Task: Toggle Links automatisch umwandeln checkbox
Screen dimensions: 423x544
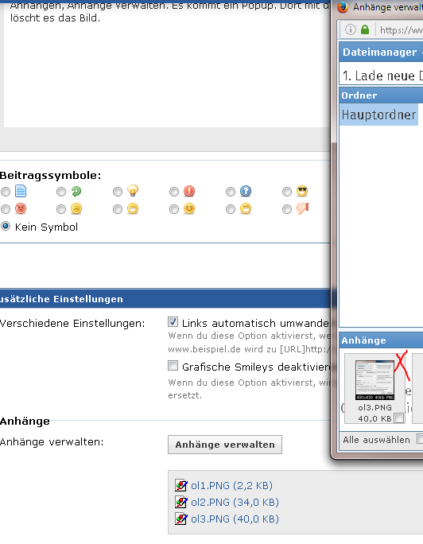Action: [173, 321]
